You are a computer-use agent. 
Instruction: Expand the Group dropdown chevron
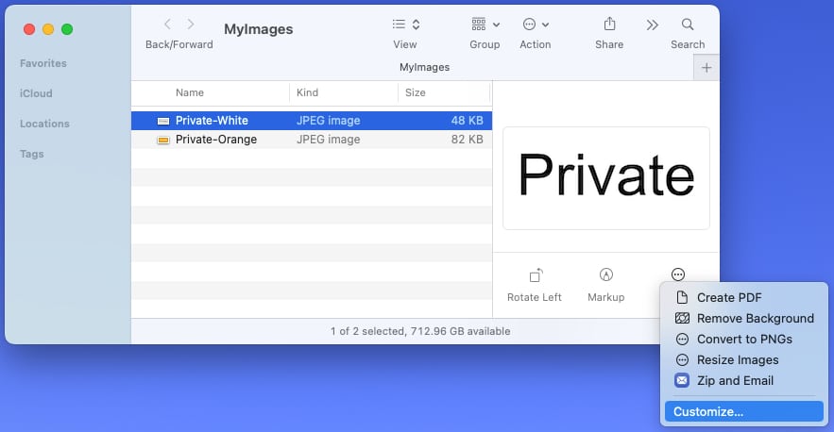[496, 25]
